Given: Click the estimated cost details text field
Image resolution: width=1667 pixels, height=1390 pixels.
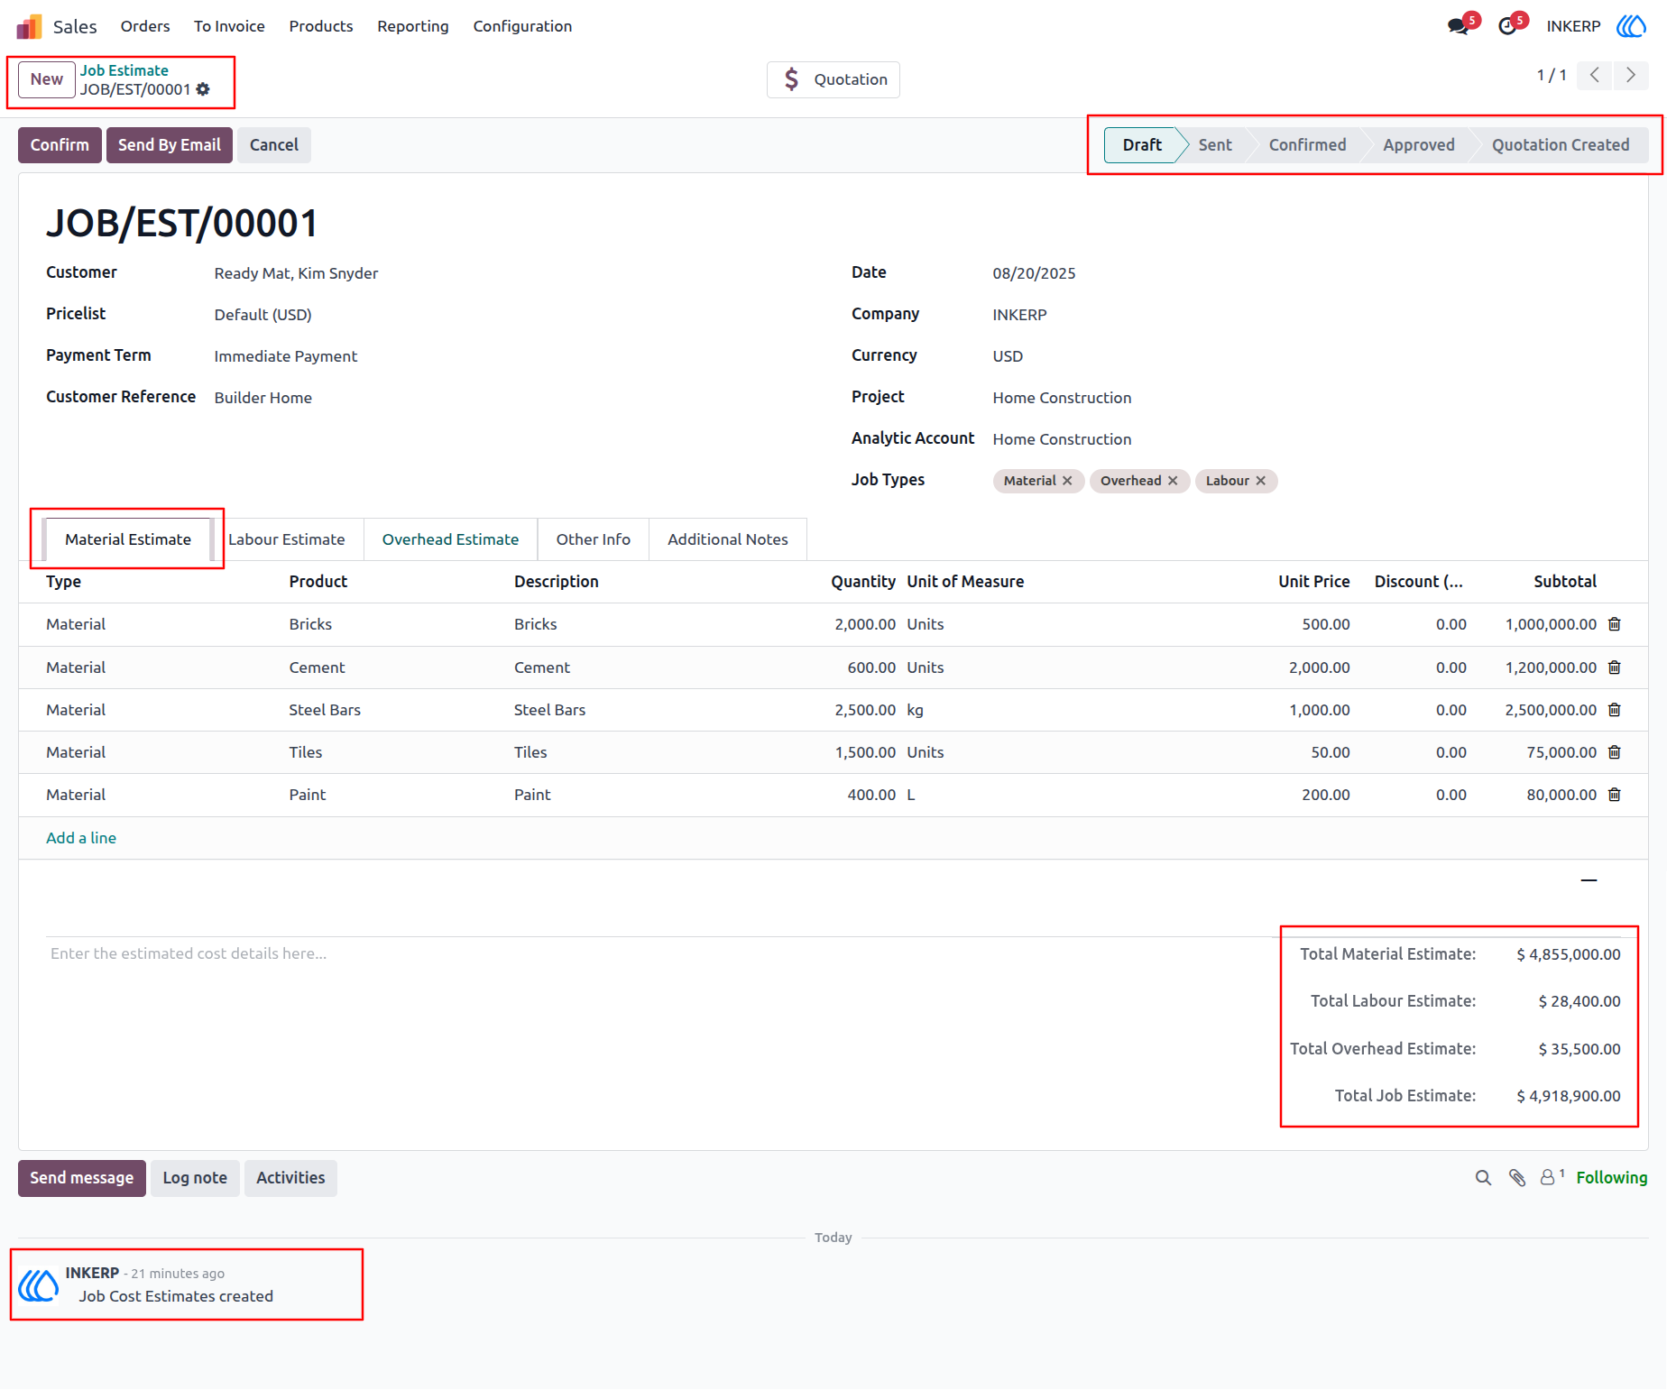Looking at the screenshot, I should [659, 954].
